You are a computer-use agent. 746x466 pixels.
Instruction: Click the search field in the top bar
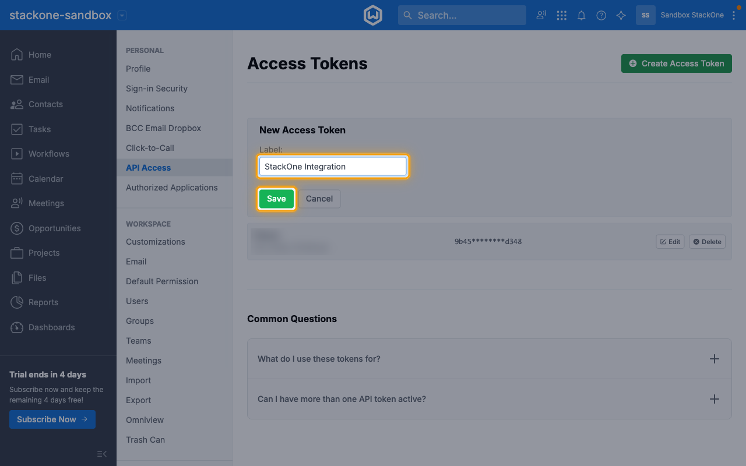click(x=462, y=15)
